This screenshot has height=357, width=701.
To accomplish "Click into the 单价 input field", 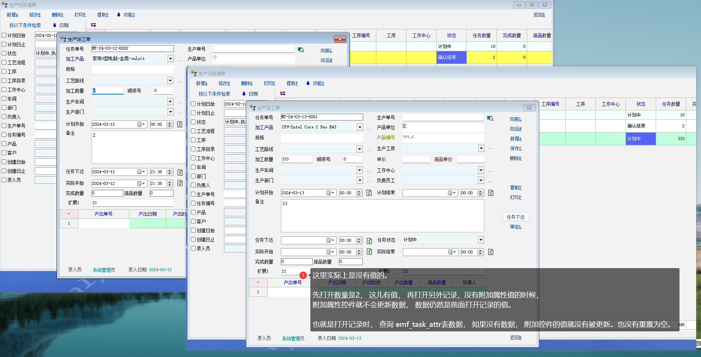I will [x=416, y=159].
